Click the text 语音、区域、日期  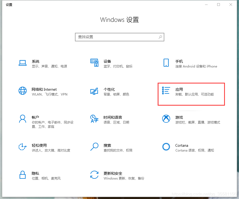point(116,122)
